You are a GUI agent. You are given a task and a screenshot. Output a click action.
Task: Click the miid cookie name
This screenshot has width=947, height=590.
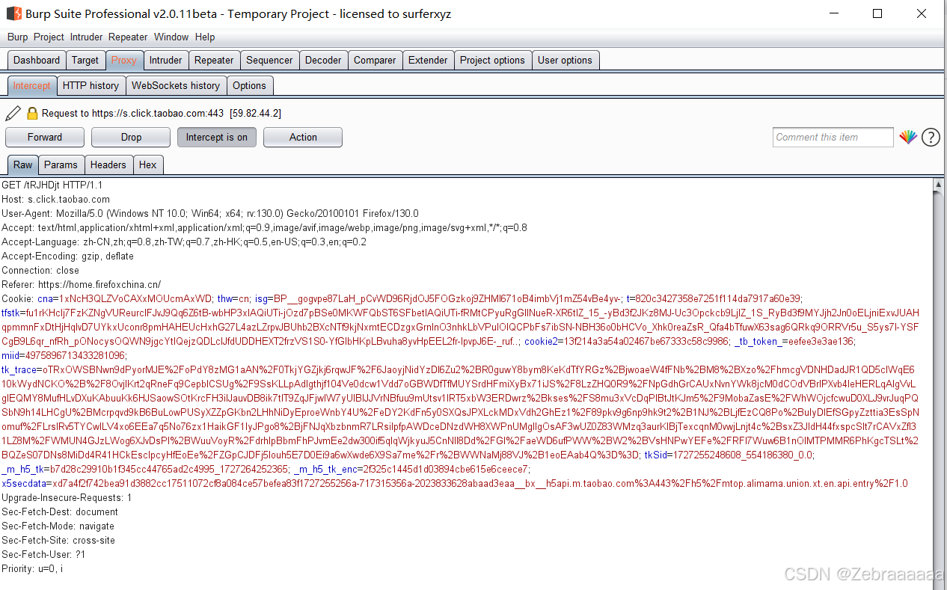[x=10, y=355]
